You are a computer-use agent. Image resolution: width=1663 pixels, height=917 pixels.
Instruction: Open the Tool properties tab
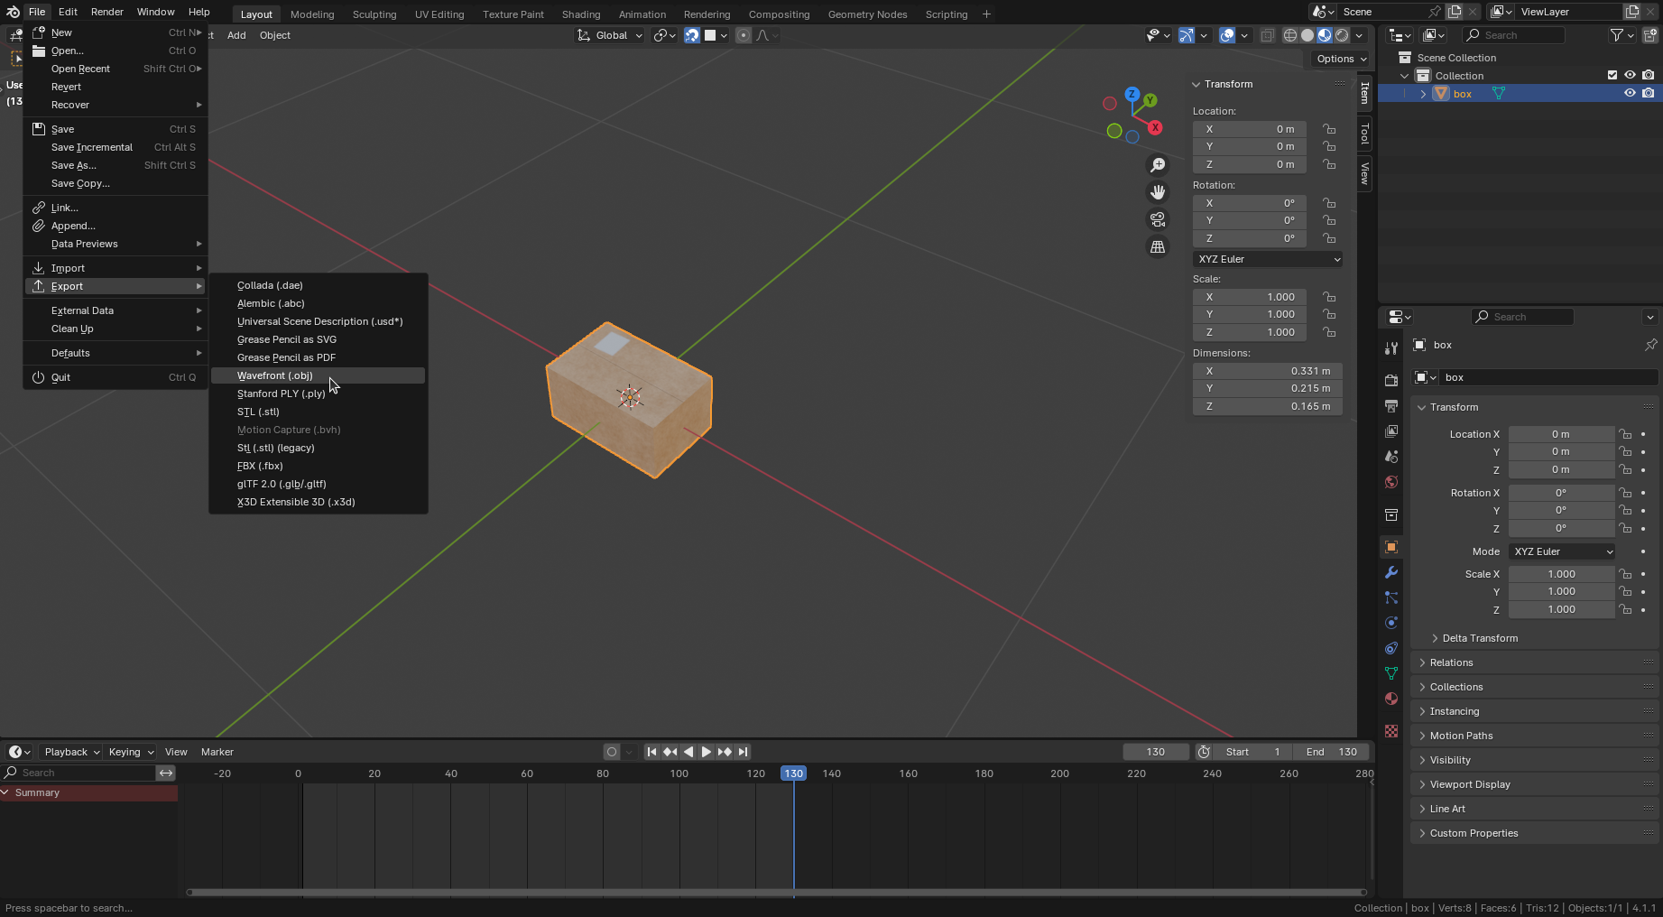pyautogui.click(x=1391, y=348)
